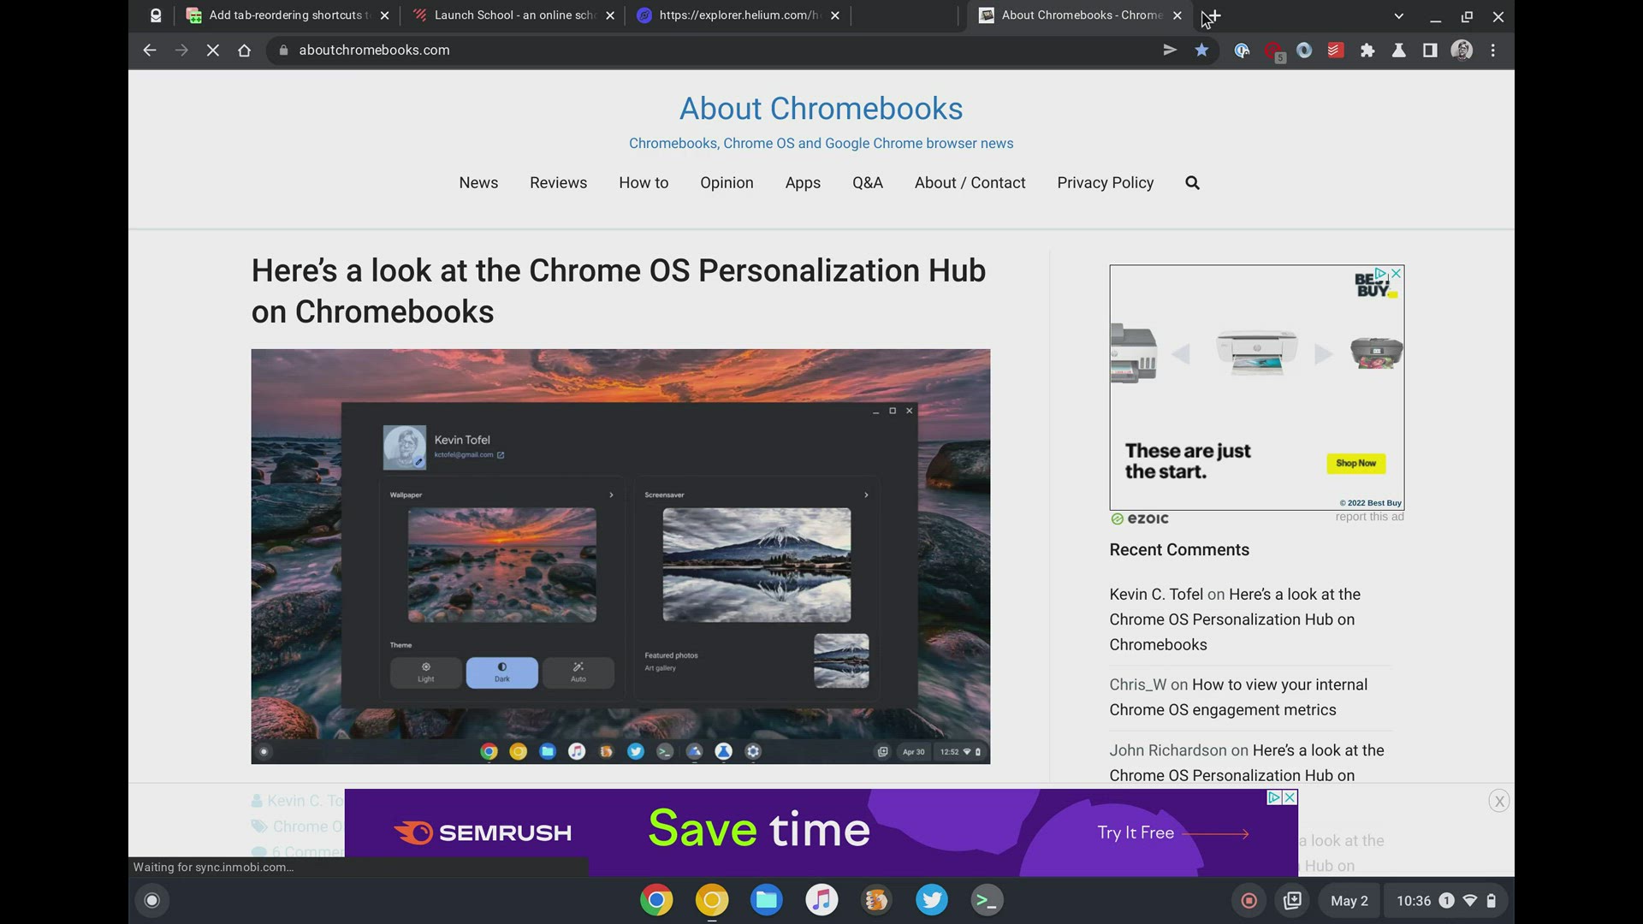1643x924 pixels.
Task: Switch to the Add tab-reordering shortcuts tab
Action: pyautogui.click(x=288, y=15)
